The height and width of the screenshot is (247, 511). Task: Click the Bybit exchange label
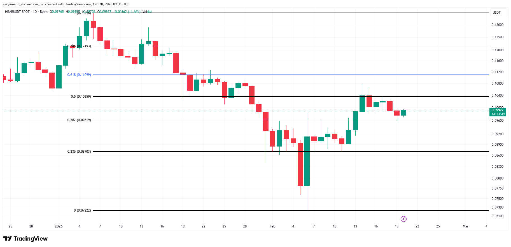click(x=44, y=12)
